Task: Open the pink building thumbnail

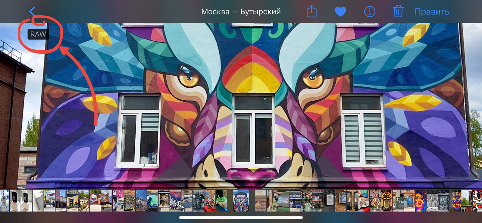Action: click(118, 200)
